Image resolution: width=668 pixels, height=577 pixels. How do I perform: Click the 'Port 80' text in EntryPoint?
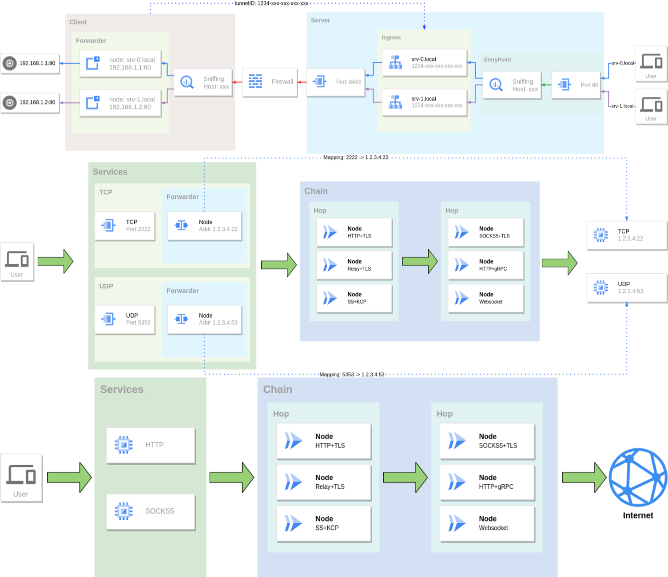tap(589, 85)
